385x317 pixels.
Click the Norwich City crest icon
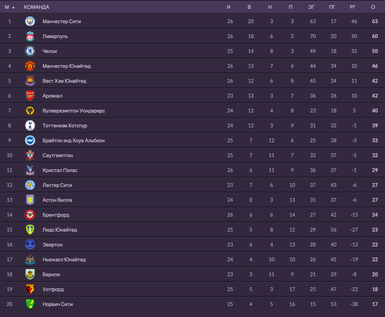point(30,304)
